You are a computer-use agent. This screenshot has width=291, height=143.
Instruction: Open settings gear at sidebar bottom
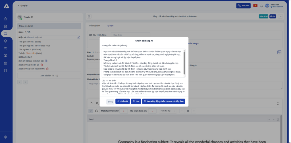[x=5, y=137]
